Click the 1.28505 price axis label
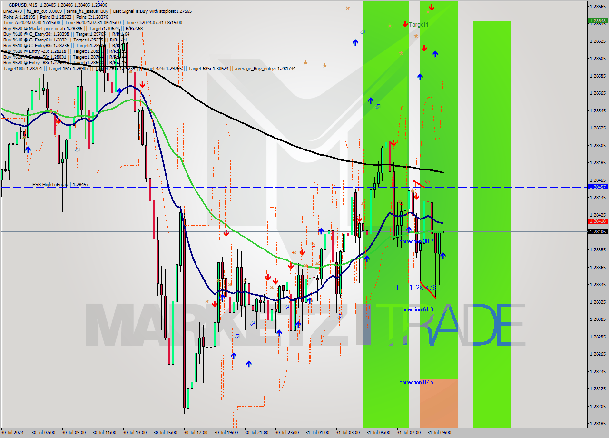The height and width of the screenshot is (438, 609). coord(598,145)
